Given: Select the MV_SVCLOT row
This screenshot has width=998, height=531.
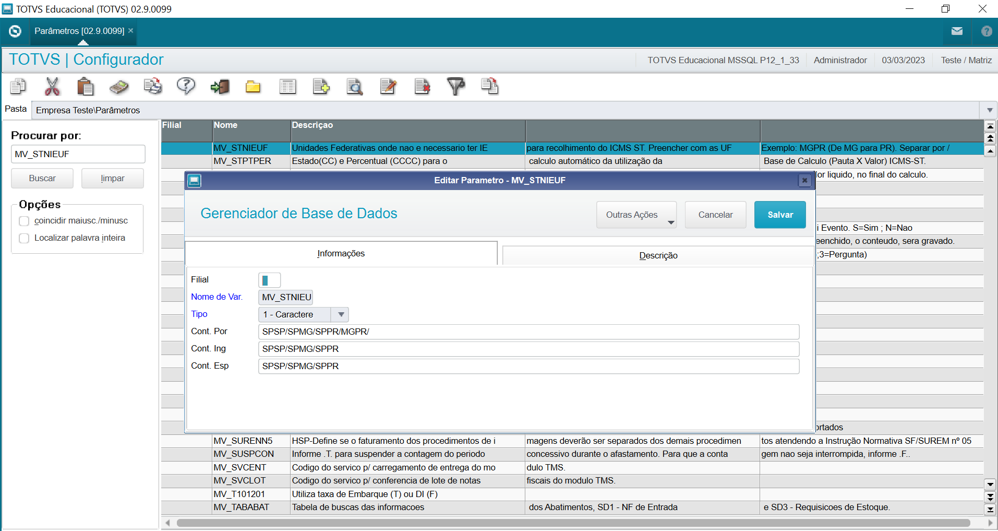Looking at the screenshot, I should click(x=572, y=481).
